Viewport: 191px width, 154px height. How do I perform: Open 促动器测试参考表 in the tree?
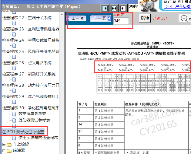(34, 120)
